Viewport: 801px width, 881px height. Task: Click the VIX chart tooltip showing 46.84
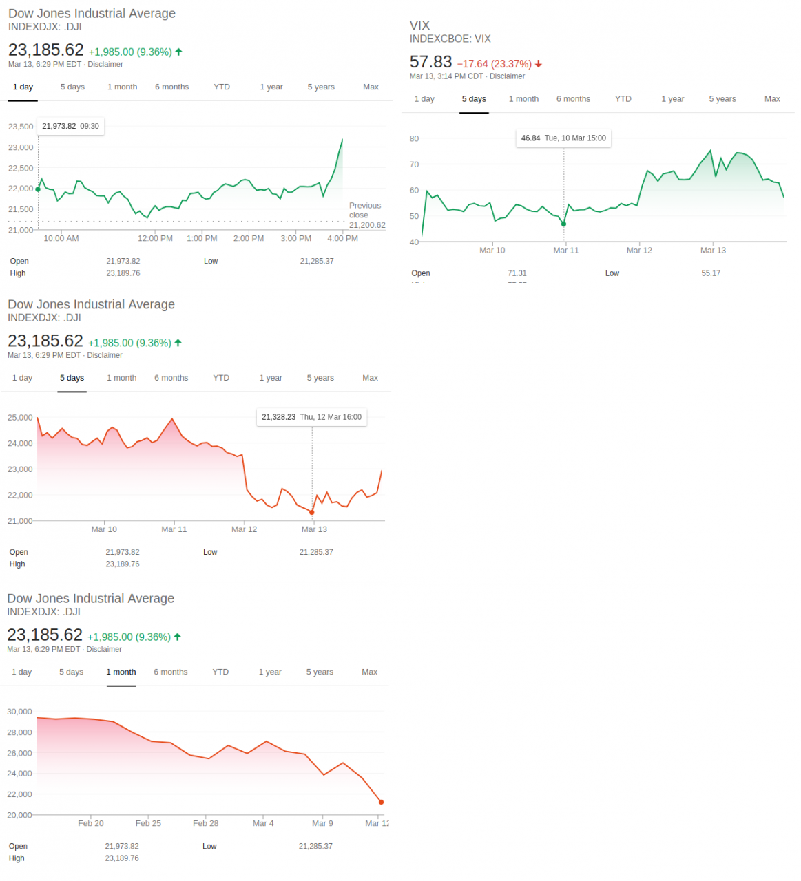click(563, 138)
